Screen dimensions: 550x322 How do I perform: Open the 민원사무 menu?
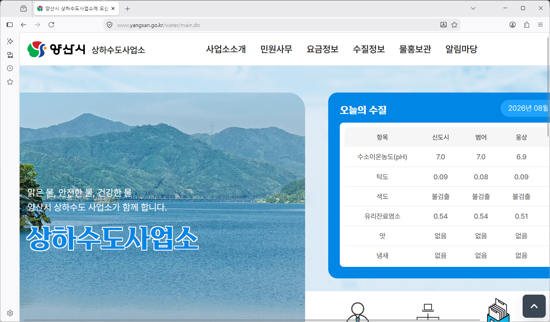coord(276,49)
